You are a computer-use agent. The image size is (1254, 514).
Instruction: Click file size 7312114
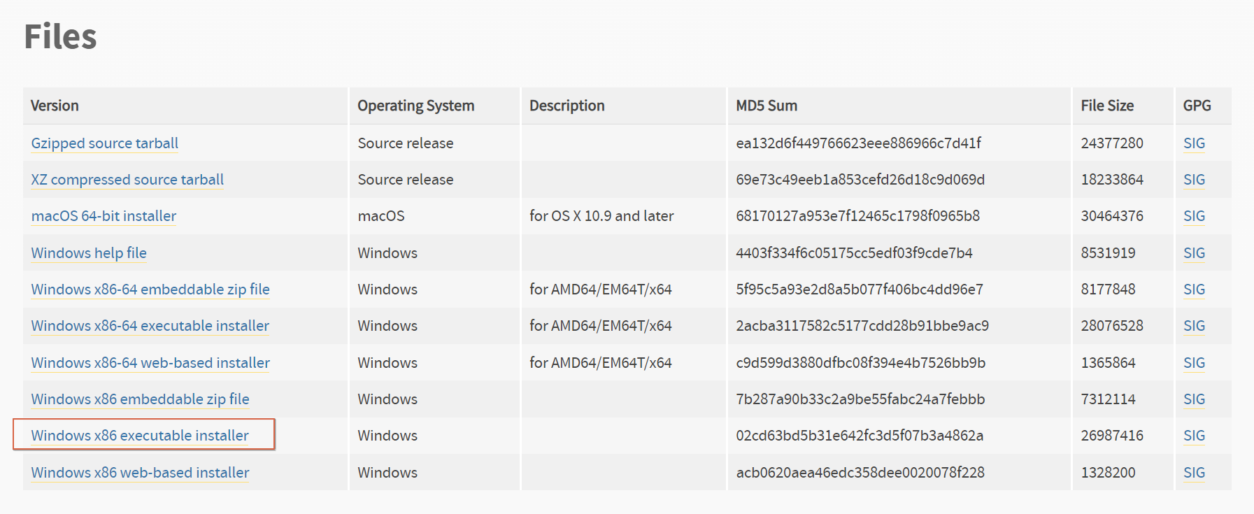point(1108,399)
